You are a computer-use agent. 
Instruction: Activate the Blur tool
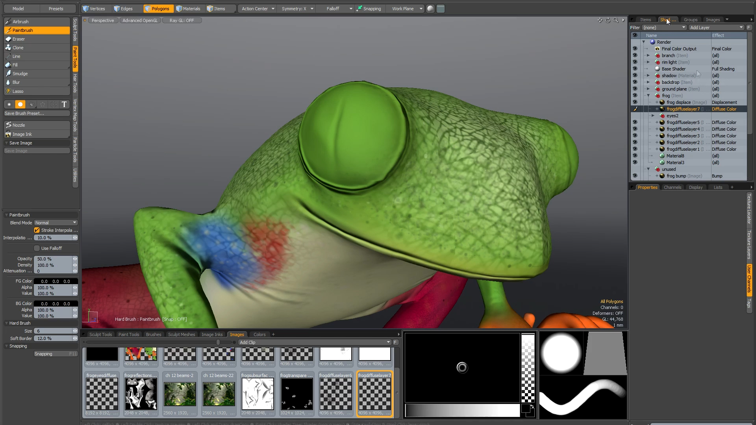(x=16, y=82)
